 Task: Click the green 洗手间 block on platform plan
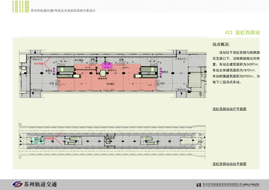click(38, 141)
